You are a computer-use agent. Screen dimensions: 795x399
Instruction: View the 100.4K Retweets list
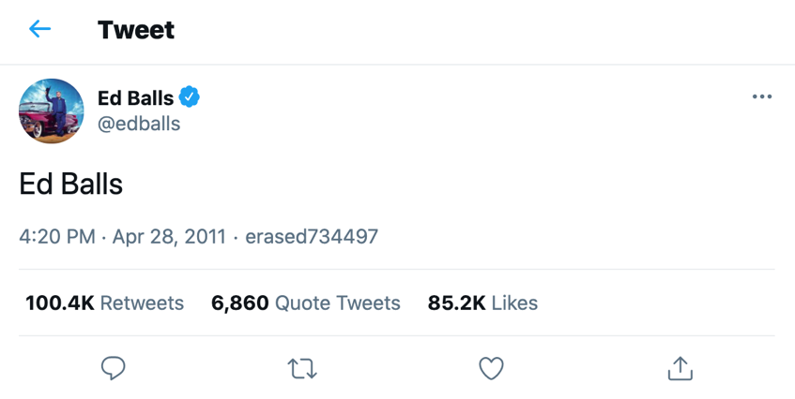pos(104,303)
